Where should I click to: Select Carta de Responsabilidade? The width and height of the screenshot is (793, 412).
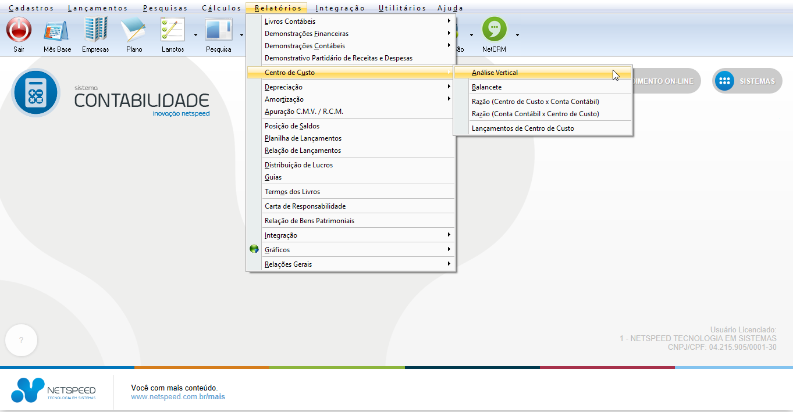click(x=351, y=206)
